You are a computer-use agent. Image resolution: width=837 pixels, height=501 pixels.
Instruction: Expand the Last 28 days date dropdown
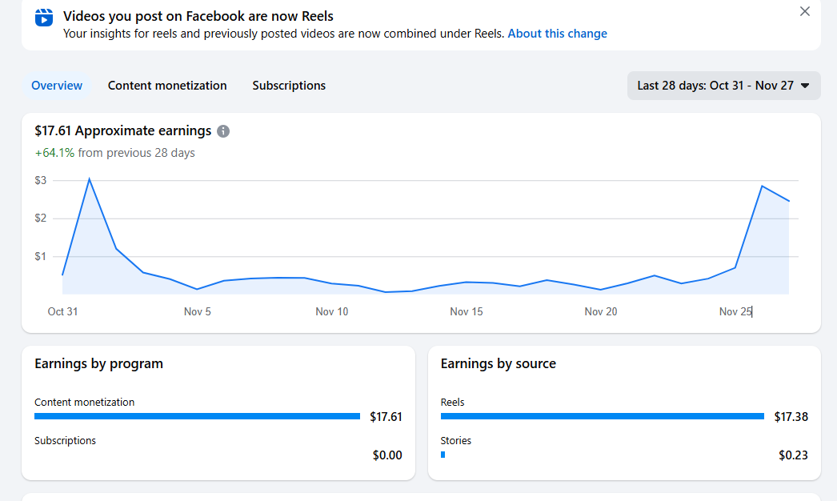(x=723, y=86)
